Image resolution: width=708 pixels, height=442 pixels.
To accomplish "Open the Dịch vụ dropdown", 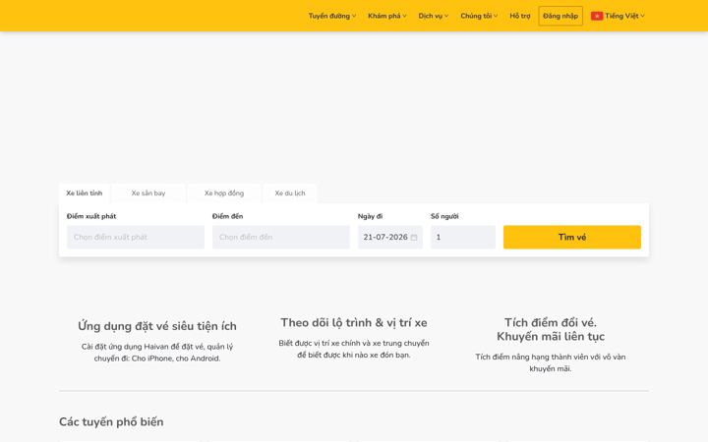I will point(433,16).
